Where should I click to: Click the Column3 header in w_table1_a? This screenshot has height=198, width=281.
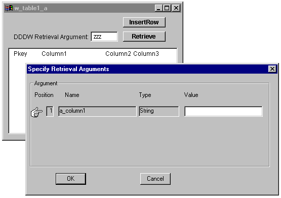146,54
